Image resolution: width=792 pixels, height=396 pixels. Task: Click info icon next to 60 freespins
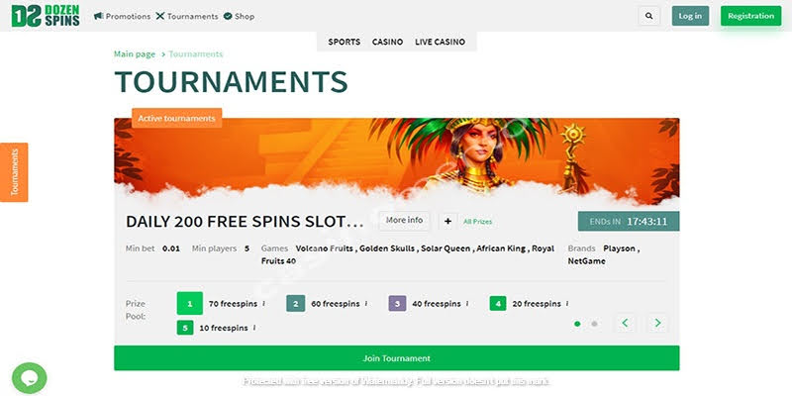(x=365, y=304)
